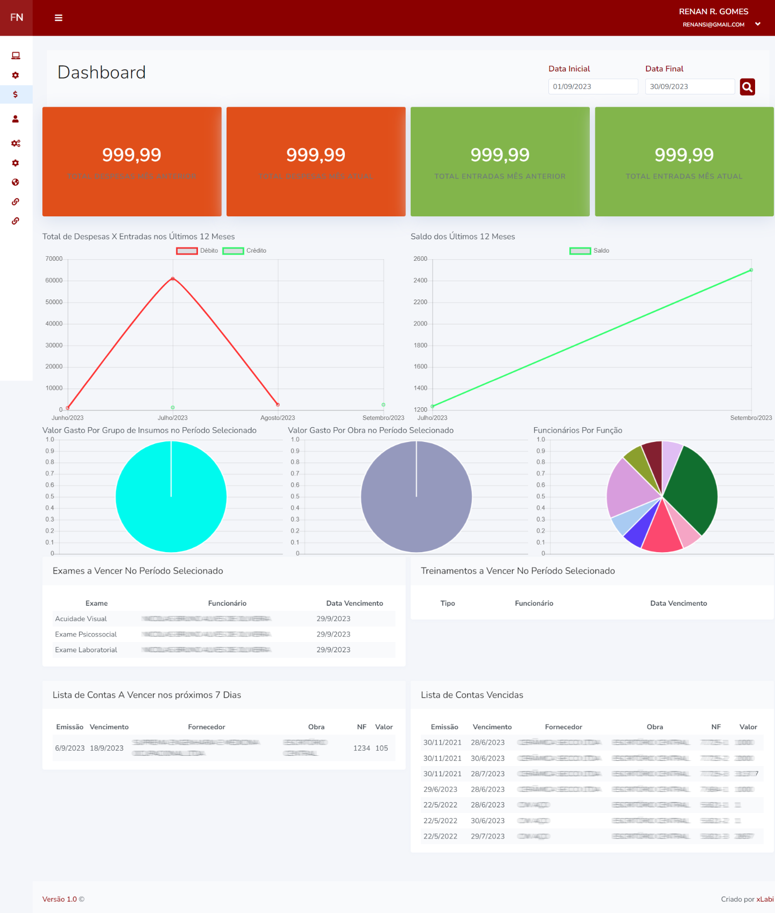Screen dimensions: 775x913
Task: Select the Total Entradas Mês Anterior card
Action: point(500,162)
